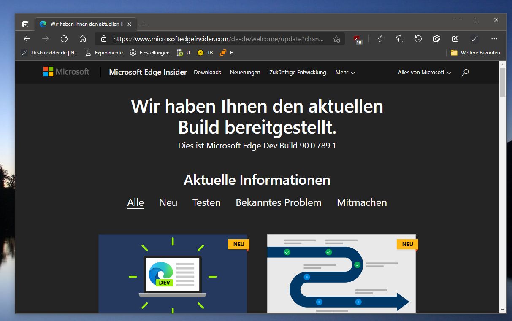
Task: Expand Alles von Microsoft dropdown
Action: point(424,73)
